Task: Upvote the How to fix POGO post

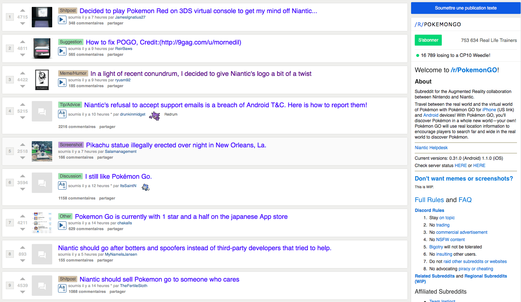Action: (23, 42)
